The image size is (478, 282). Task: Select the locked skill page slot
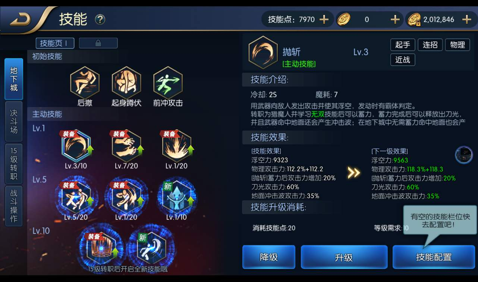click(98, 43)
